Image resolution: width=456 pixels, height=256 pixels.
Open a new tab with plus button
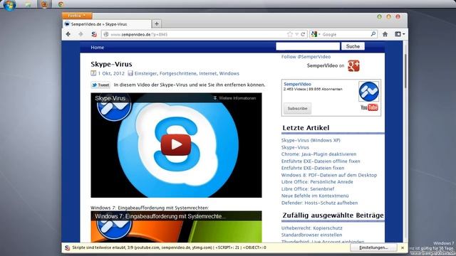tap(157, 23)
